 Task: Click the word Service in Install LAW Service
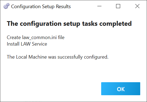(x=40, y=44)
